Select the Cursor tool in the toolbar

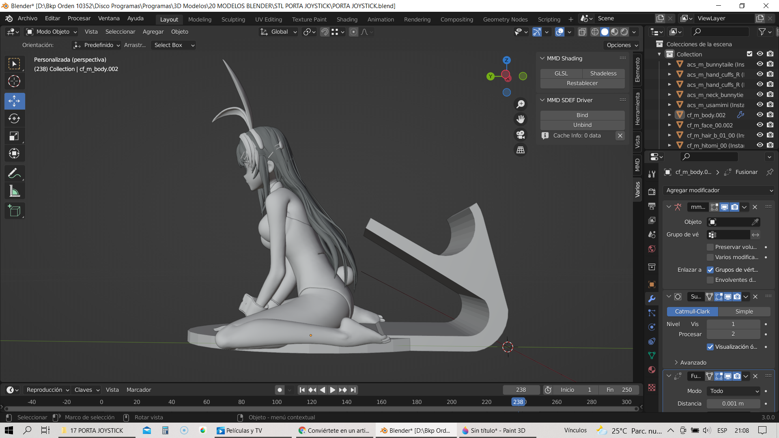[x=14, y=81]
